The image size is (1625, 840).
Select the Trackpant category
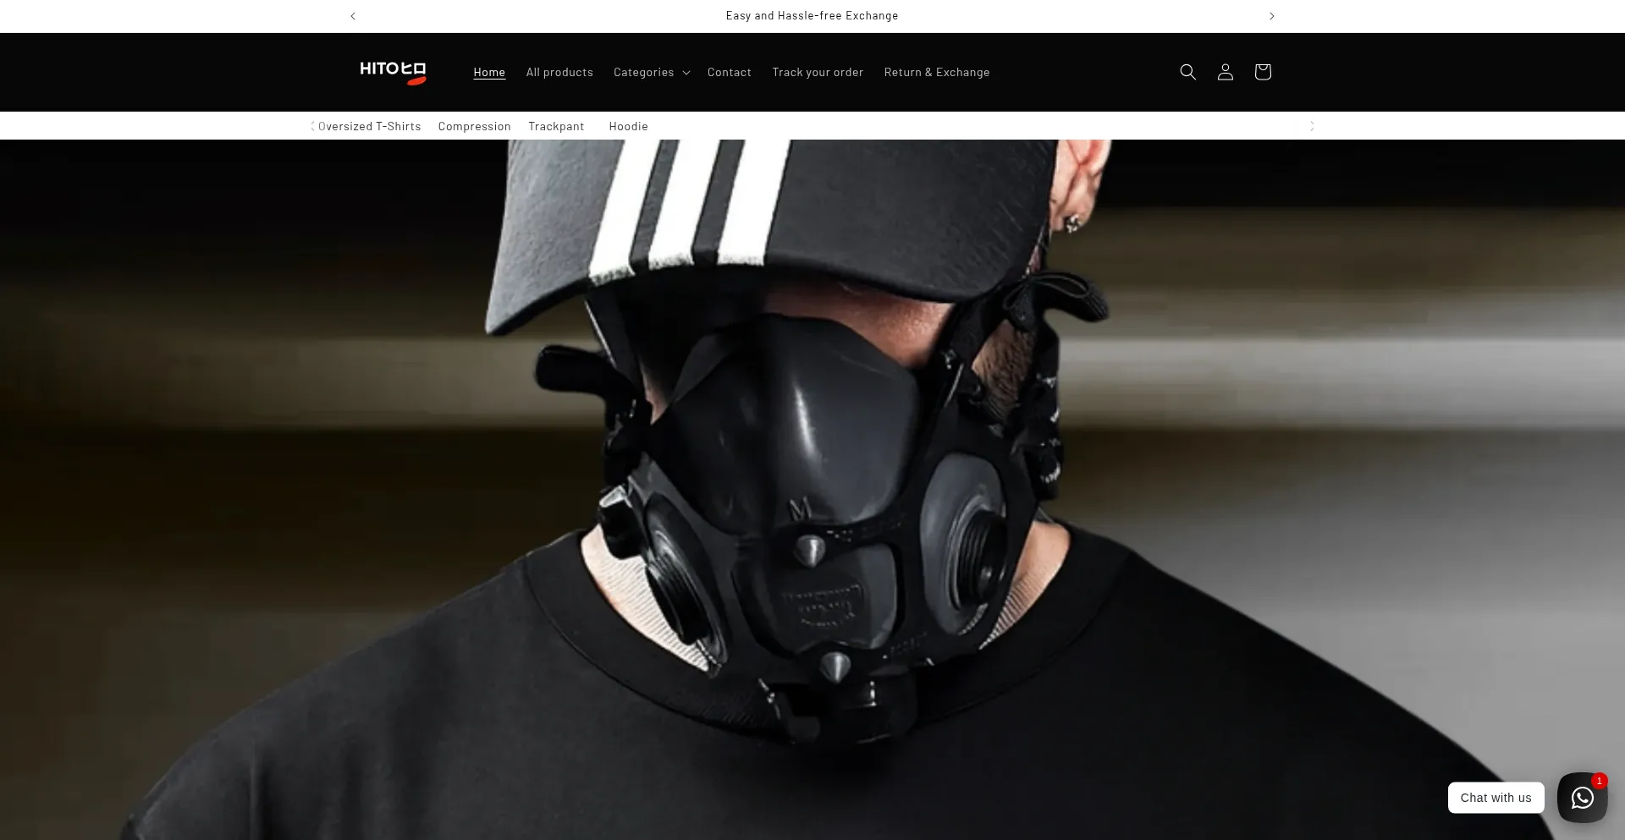(x=556, y=127)
